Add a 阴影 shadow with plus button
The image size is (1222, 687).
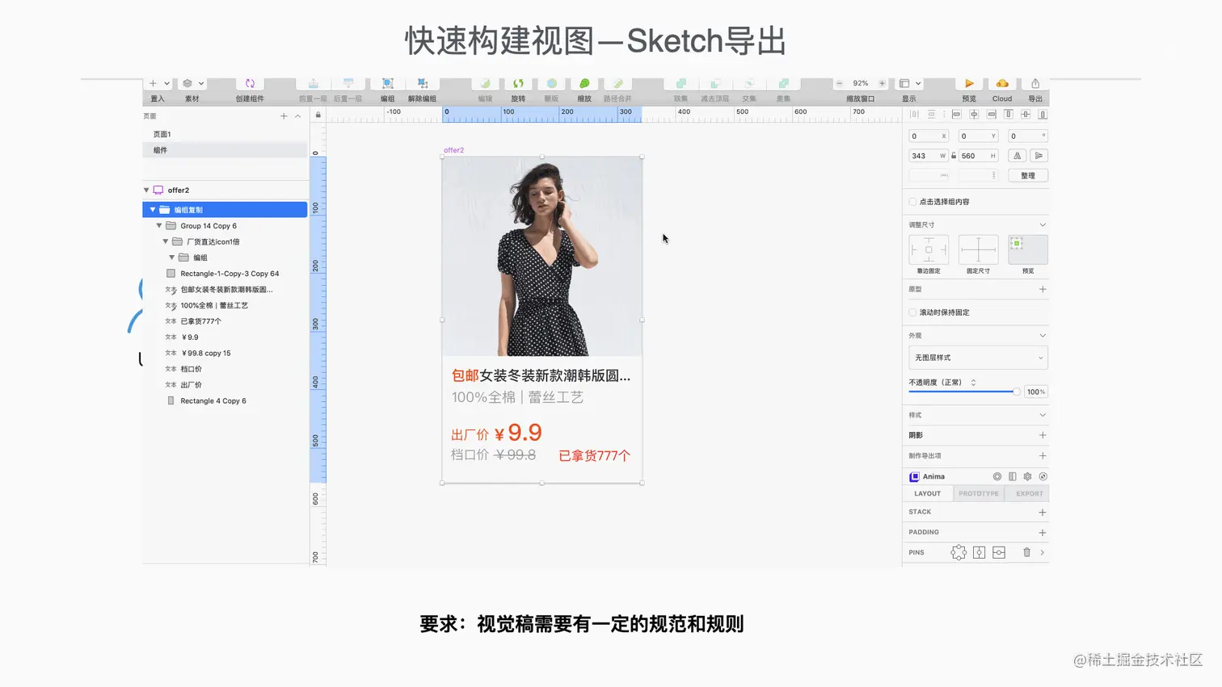tap(1043, 435)
